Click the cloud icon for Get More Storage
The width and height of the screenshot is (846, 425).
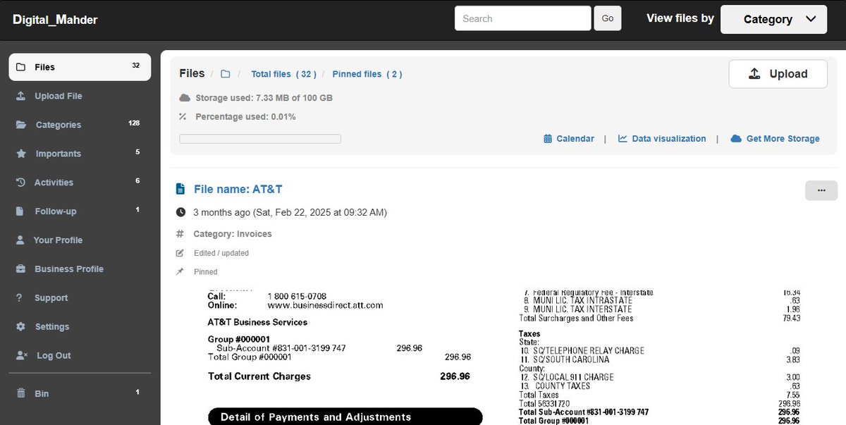click(736, 139)
